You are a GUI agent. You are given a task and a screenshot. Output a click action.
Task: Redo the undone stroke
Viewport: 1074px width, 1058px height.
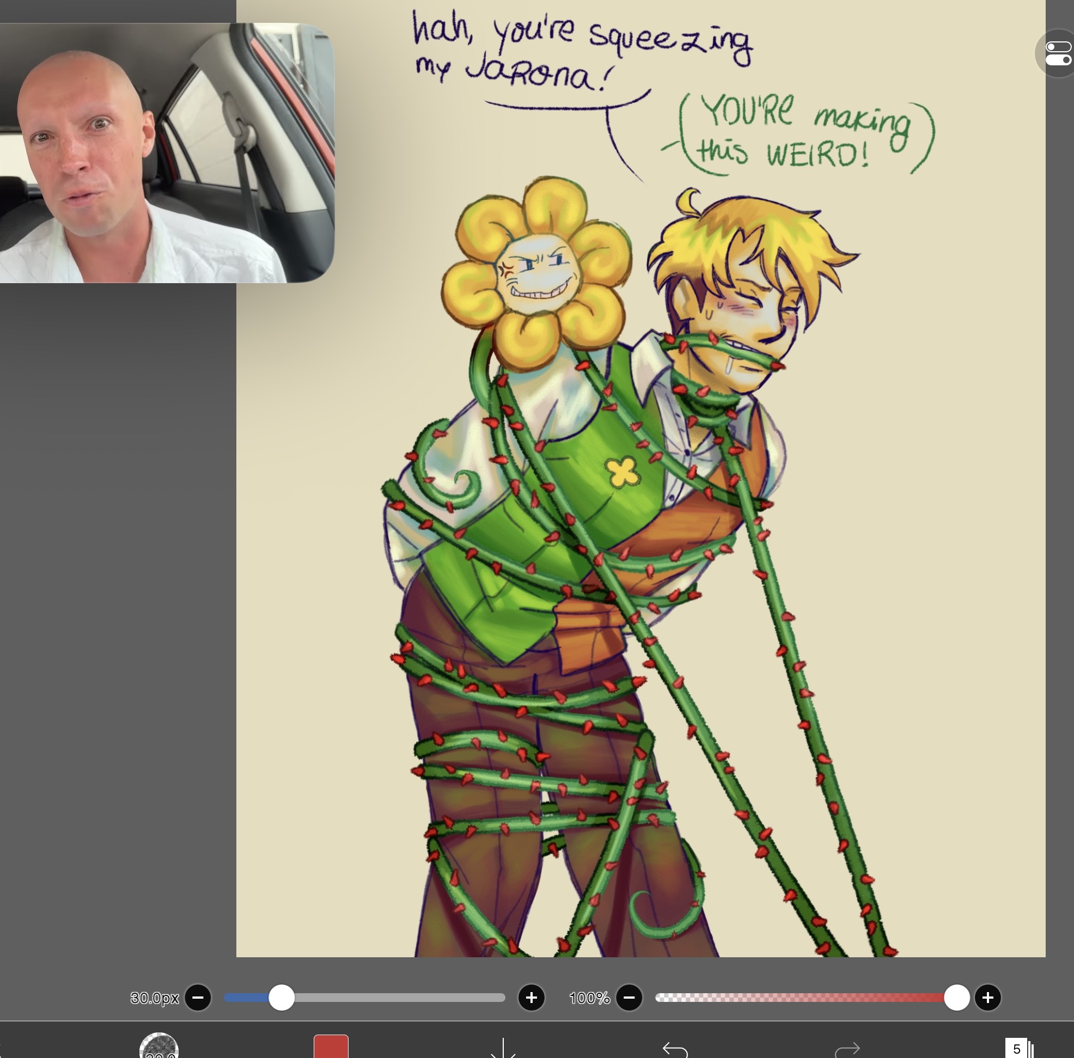click(x=847, y=1049)
